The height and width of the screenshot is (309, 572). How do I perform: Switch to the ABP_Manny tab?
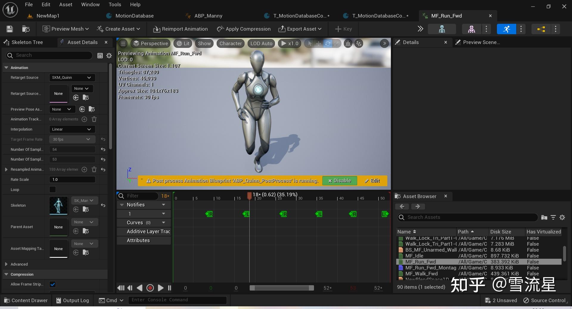208,16
